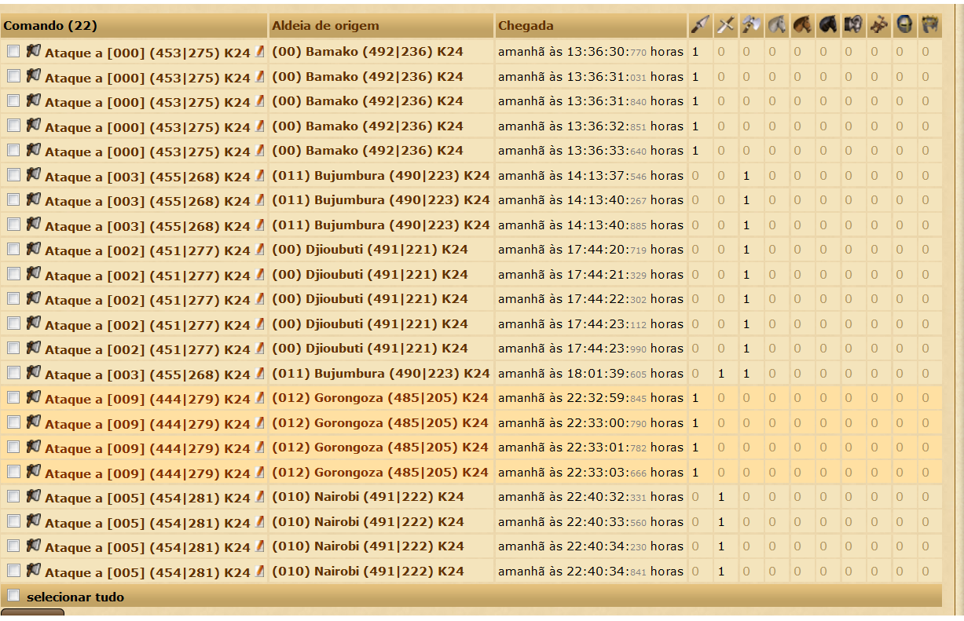Click the attack icon of the 13:36:30 command
The width and height of the screenshot is (964, 621).
[x=33, y=52]
